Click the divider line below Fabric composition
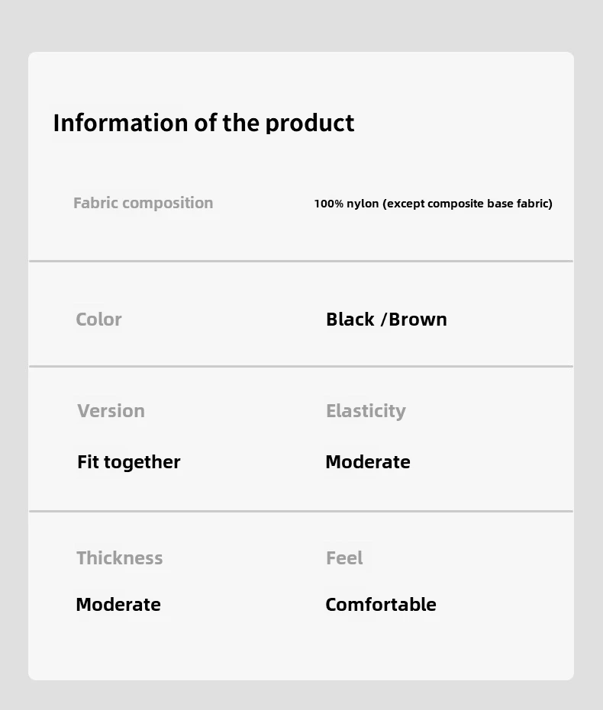603x710 pixels. coord(301,261)
